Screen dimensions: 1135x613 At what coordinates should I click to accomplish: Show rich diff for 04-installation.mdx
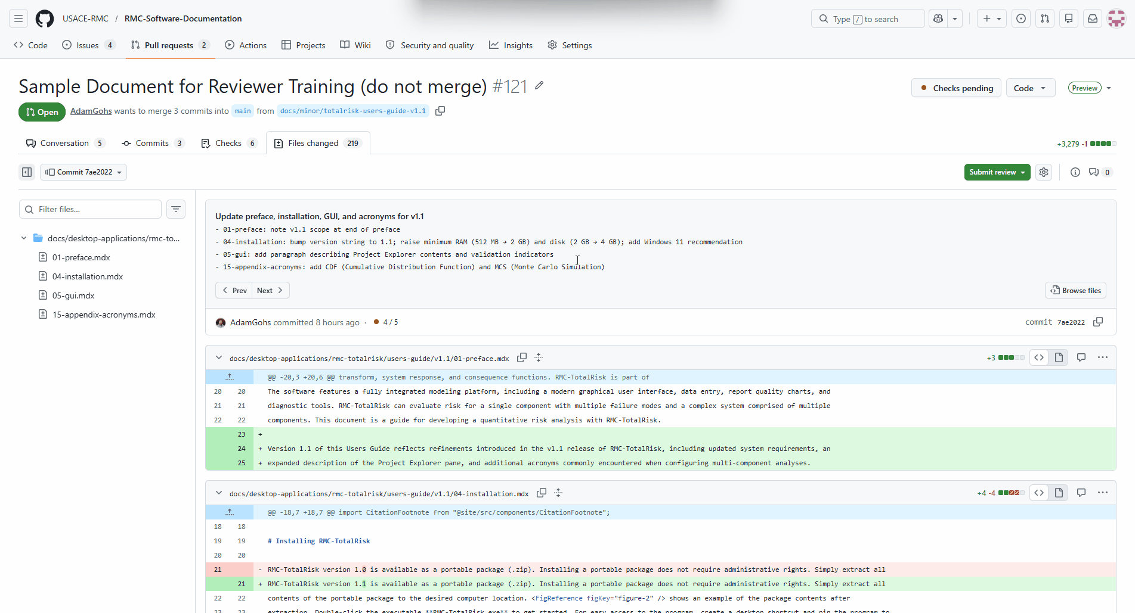[1059, 493]
